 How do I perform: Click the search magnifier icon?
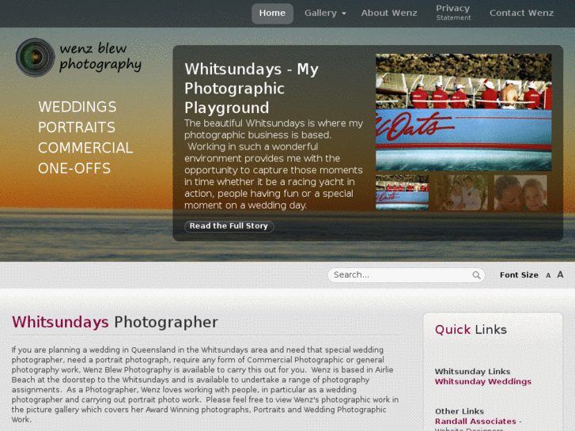pos(476,275)
